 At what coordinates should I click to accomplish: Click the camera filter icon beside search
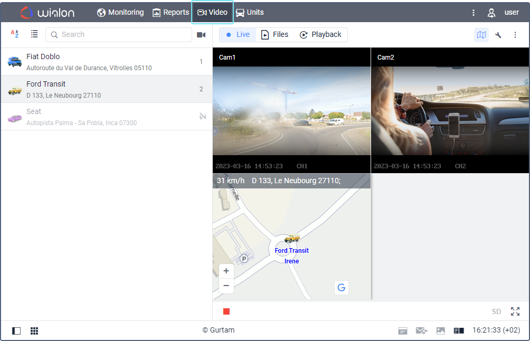[201, 35]
